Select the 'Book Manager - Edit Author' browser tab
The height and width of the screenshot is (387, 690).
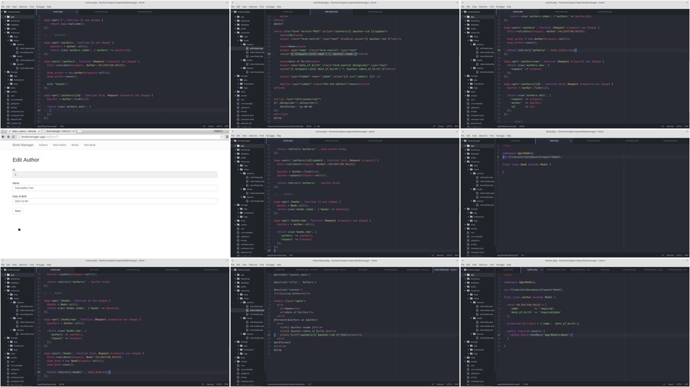pos(58,131)
